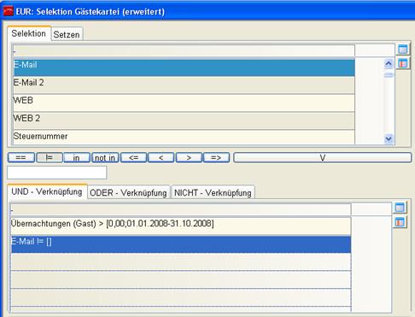
Task: Click the scroll-up arrow of the field list
Action: click(x=389, y=64)
